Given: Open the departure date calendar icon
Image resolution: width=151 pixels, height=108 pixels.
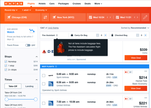Looking at the screenshot, I should (x=90, y=17).
